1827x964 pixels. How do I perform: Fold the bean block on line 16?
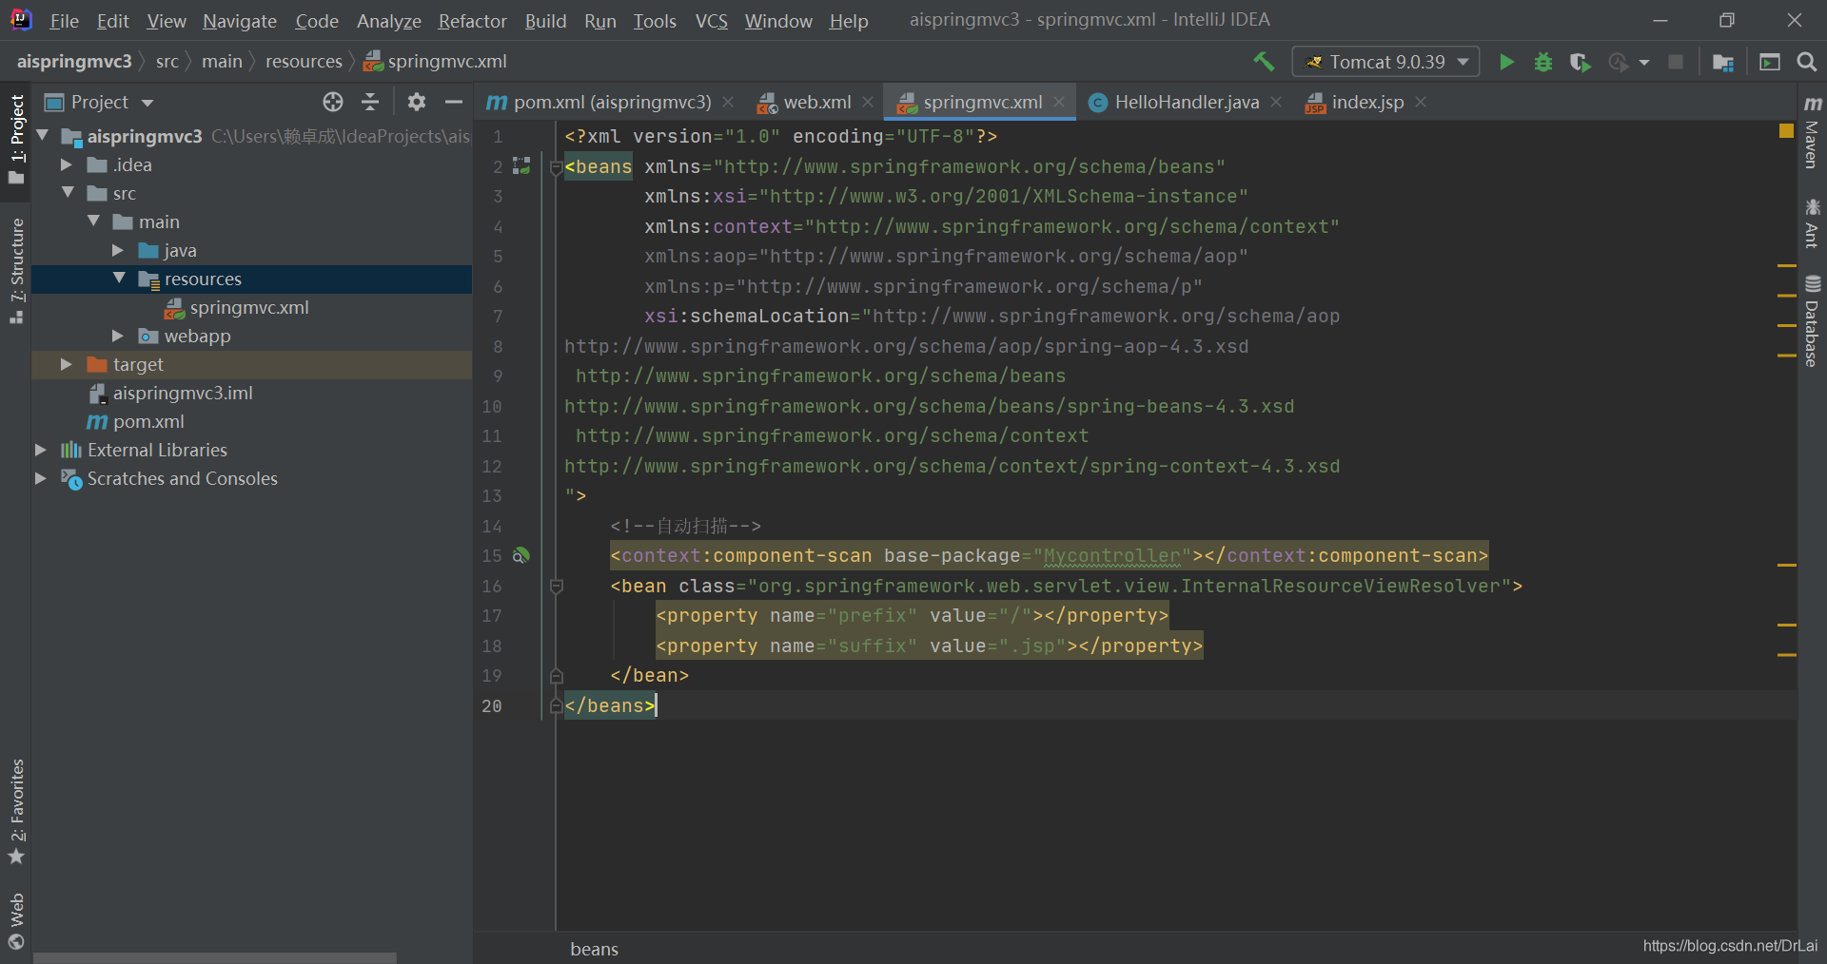click(557, 586)
